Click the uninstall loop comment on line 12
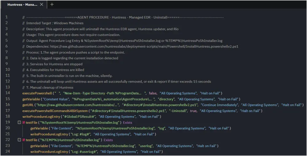The image size is (307, 156). pyautogui.click(x=117, y=81)
